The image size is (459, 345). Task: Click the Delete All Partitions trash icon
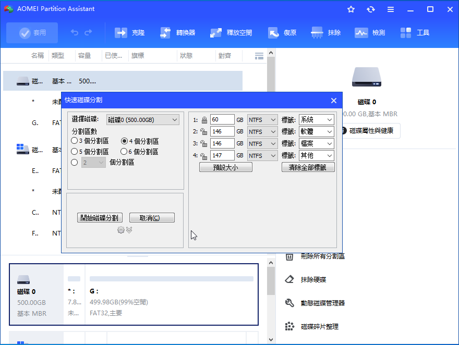pyautogui.click(x=289, y=256)
